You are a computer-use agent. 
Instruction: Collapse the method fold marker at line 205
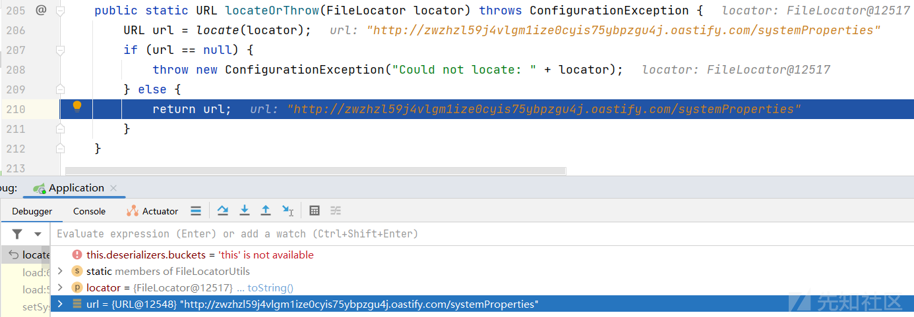point(60,11)
